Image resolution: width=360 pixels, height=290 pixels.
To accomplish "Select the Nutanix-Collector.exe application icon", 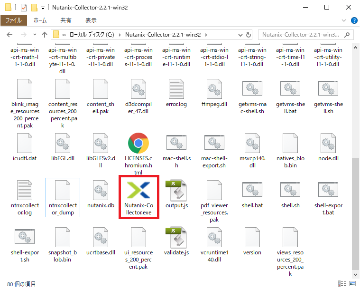I will point(138,190).
